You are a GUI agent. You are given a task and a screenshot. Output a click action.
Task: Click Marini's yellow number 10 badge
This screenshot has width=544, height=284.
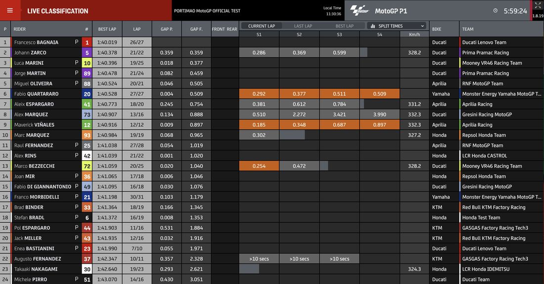click(x=87, y=63)
